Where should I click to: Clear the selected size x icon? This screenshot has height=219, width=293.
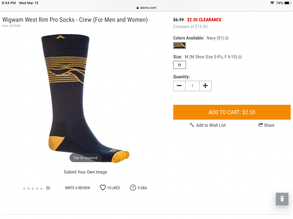(x=240, y=57)
